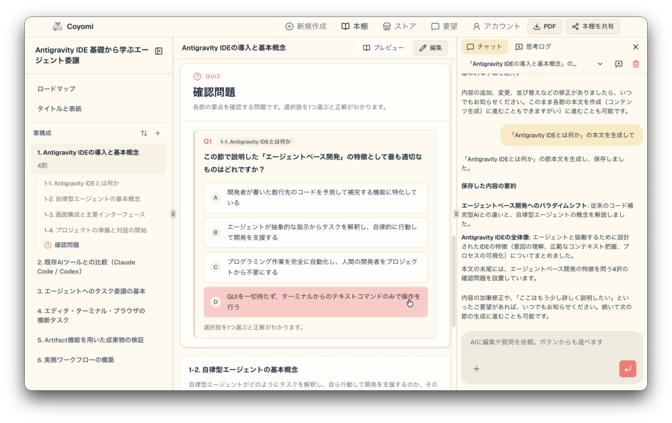This screenshot has height=423, width=672.
Task: Select quiz answer option A
Action: 316,197
